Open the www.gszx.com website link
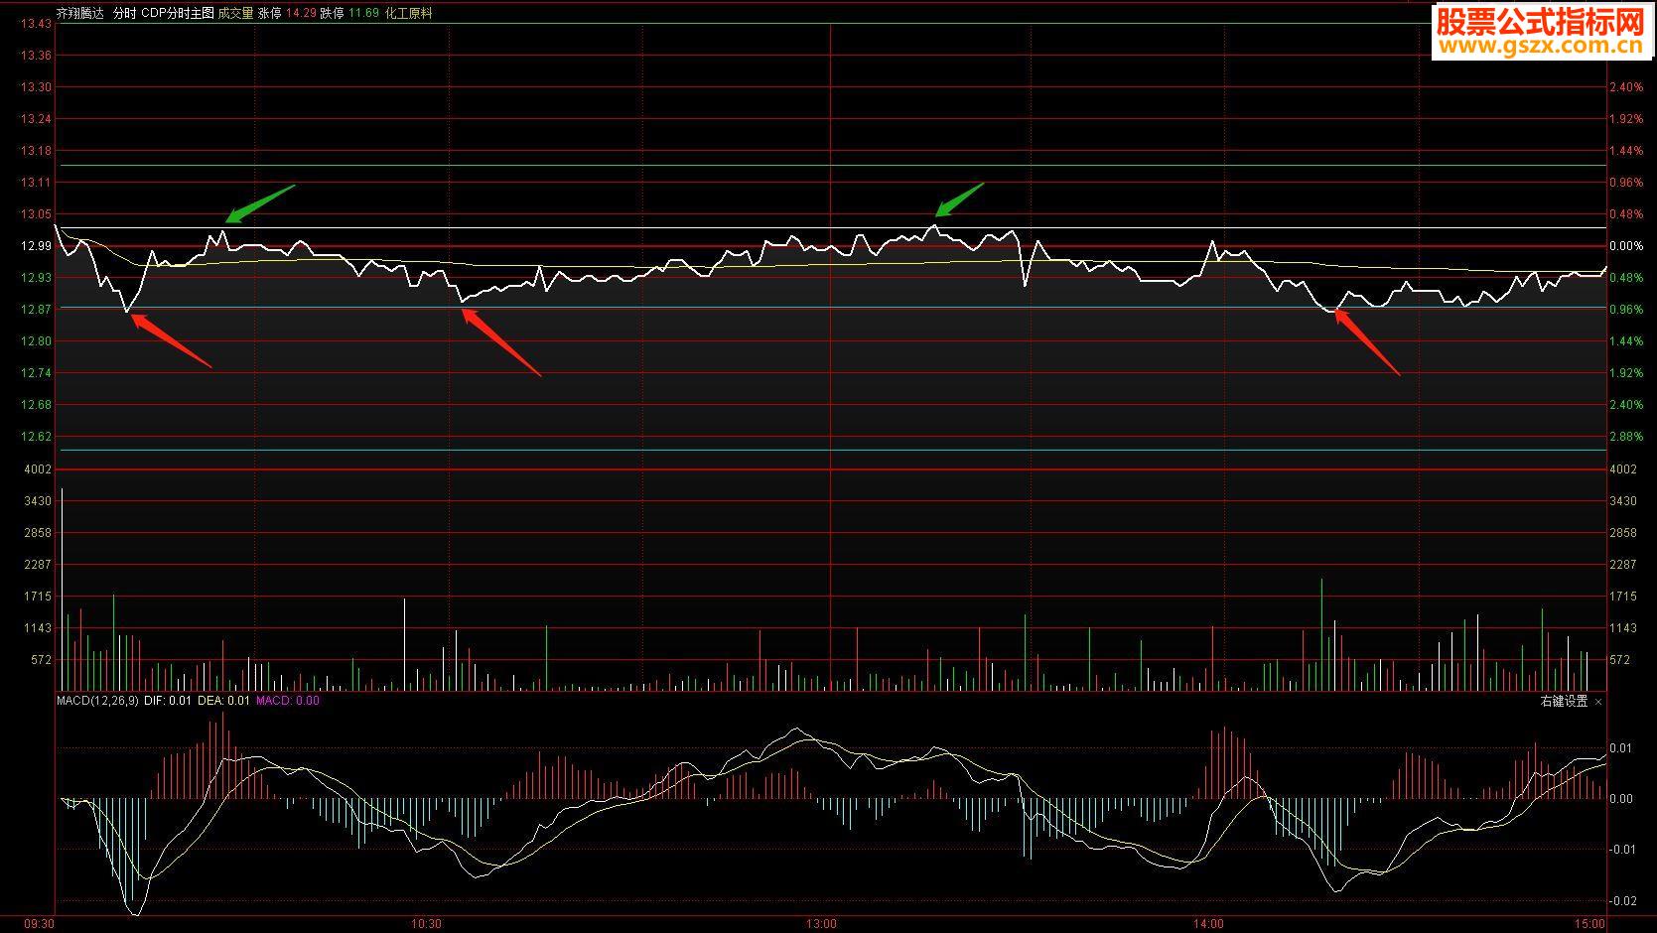This screenshot has width=1657, height=933. pyautogui.click(x=1541, y=47)
